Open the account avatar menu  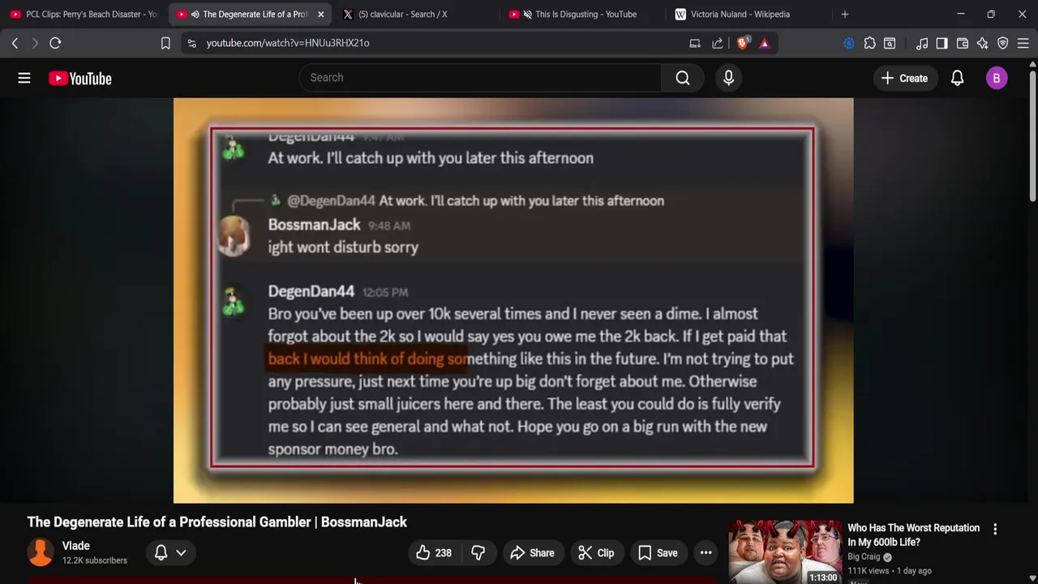997,78
